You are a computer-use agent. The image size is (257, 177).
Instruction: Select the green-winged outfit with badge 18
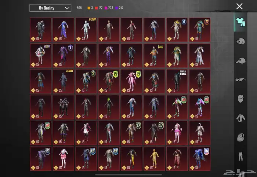pyautogui.click(x=177, y=107)
